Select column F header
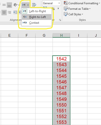The image size is (101, 125). [x=27, y=35]
